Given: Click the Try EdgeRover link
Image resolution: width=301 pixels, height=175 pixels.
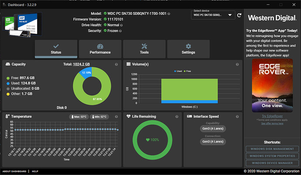Looking at the screenshot, I should [x=272, y=116].
